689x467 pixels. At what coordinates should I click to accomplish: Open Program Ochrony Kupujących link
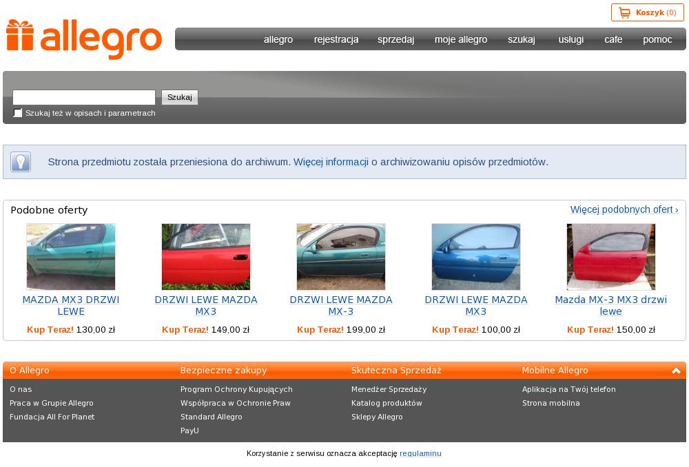(x=236, y=389)
